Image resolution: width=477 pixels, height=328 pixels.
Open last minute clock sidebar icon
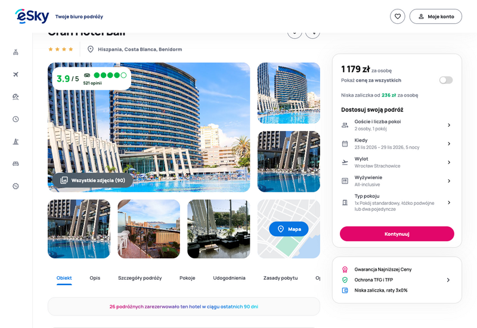click(x=16, y=119)
